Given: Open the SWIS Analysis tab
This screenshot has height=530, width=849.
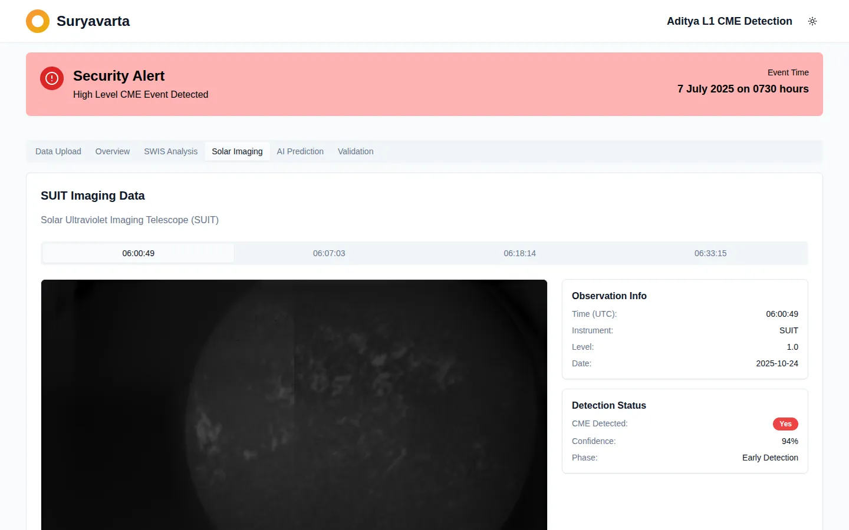Looking at the screenshot, I should pos(171,151).
